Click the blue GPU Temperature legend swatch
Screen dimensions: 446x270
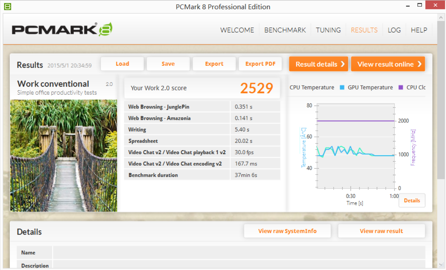point(342,88)
